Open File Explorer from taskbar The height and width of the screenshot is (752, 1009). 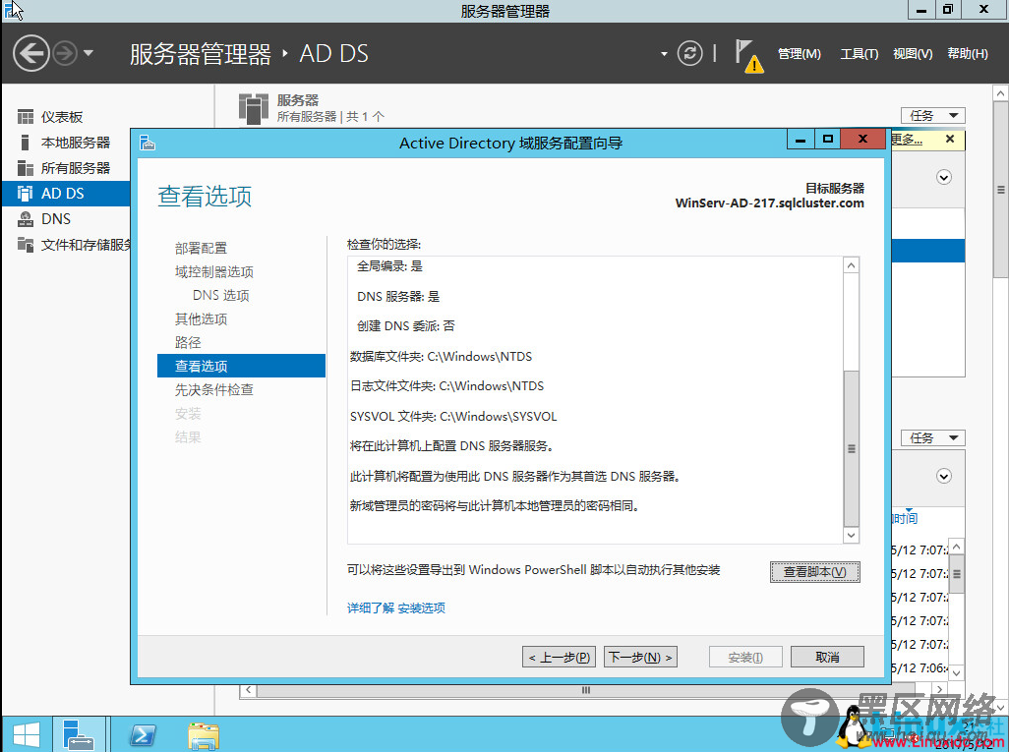point(204,735)
